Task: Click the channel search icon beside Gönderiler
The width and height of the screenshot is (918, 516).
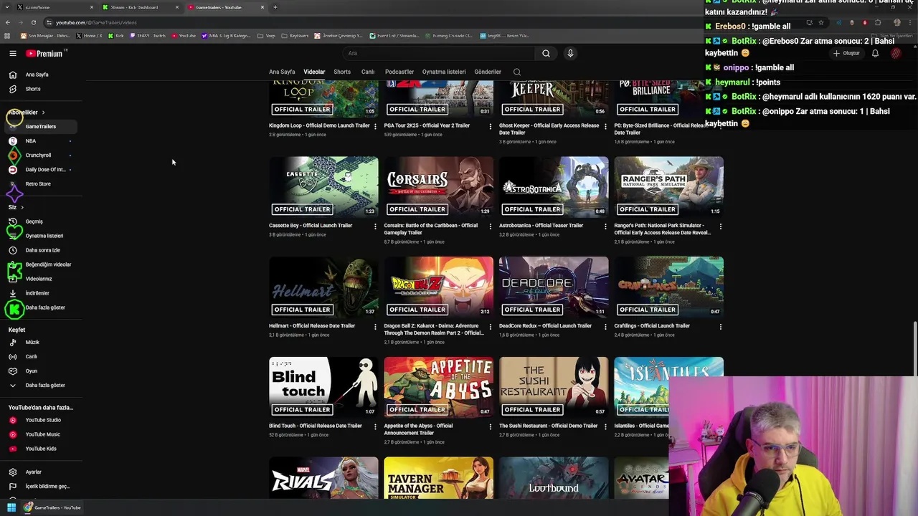Action: point(517,72)
